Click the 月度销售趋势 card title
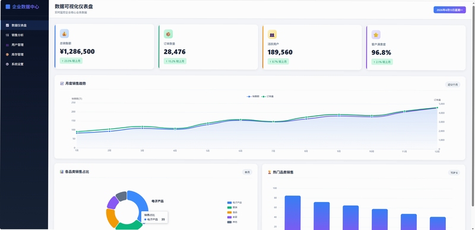The width and height of the screenshot is (475, 230). (x=75, y=83)
